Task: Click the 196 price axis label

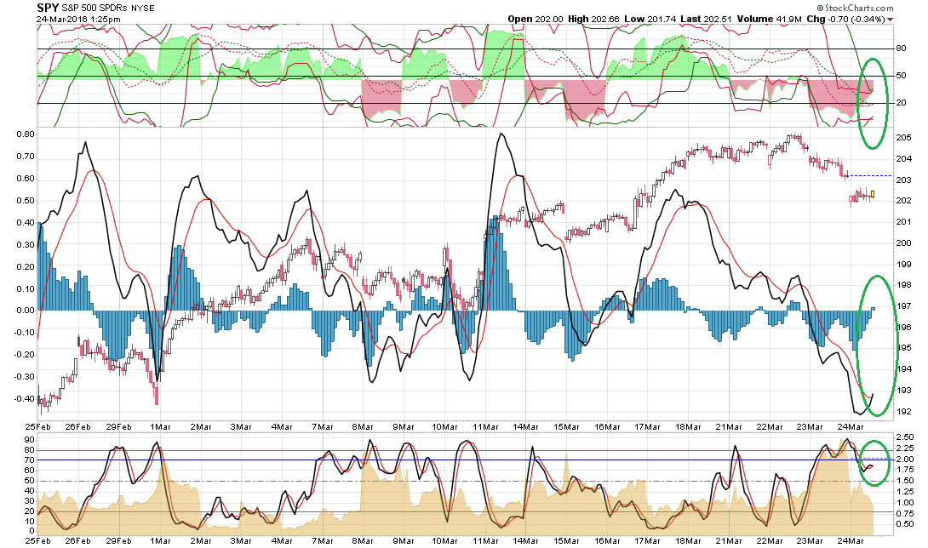Action: tap(903, 327)
